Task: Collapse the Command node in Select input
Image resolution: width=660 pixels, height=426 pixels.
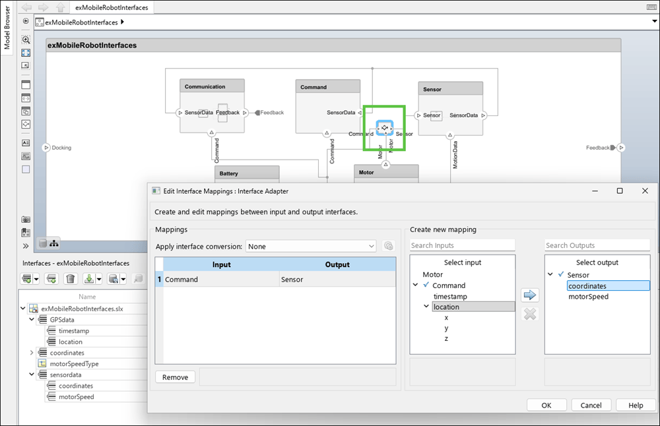Action: coord(415,285)
